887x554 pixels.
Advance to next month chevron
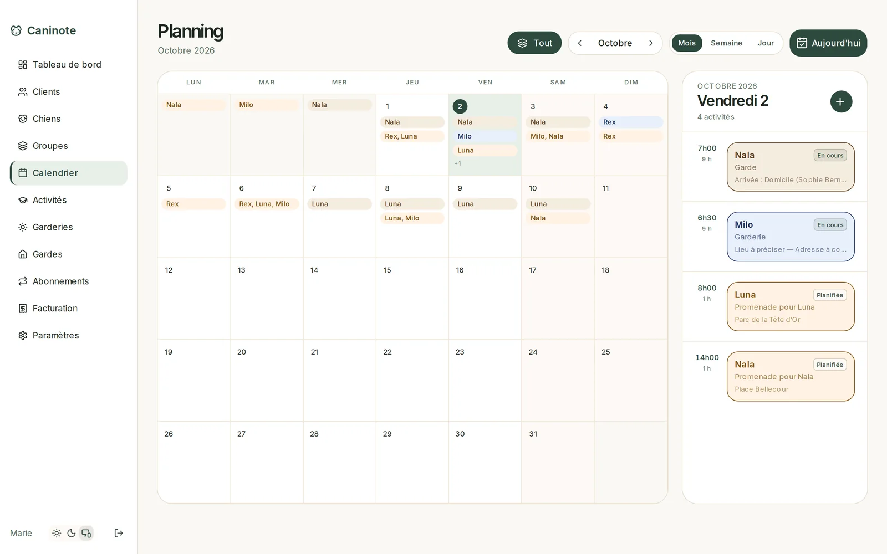651,43
